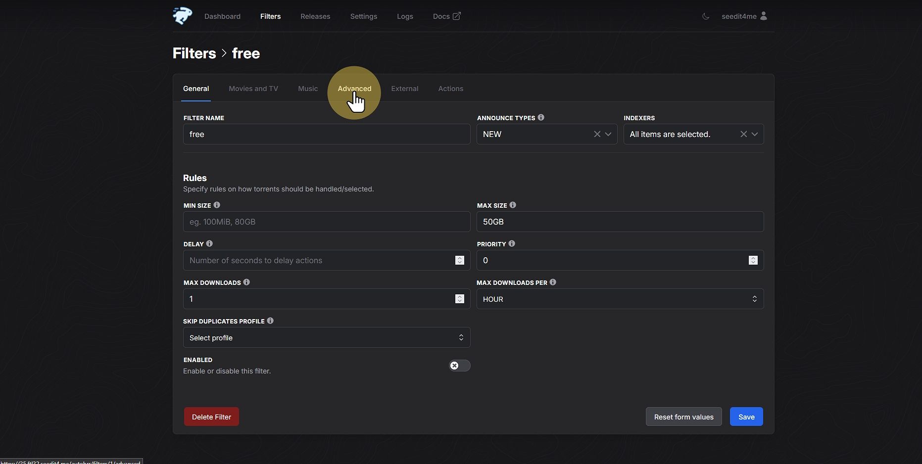Screen dimensions: 922x464
Task: Save the filter
Action: (x=746, y=417)
